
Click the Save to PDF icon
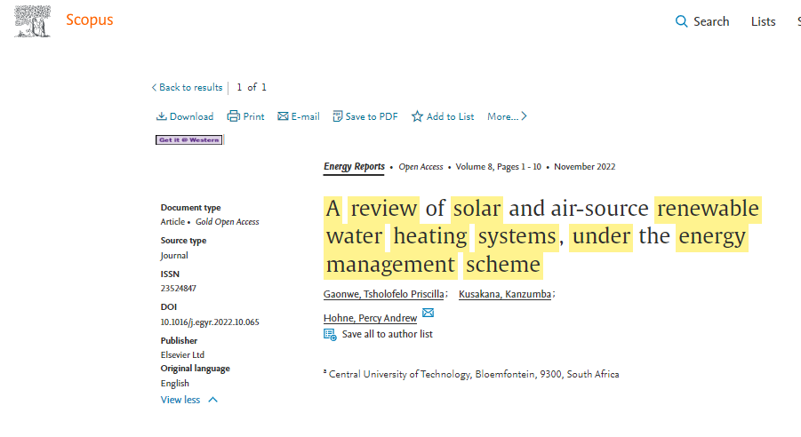click(x=338, y=116)
